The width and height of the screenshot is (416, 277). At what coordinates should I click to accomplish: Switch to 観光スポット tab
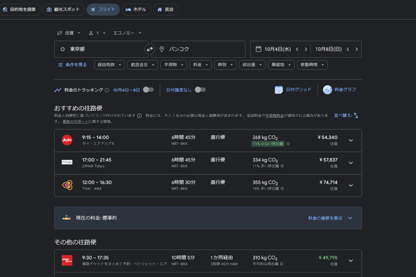click(63, 9)
